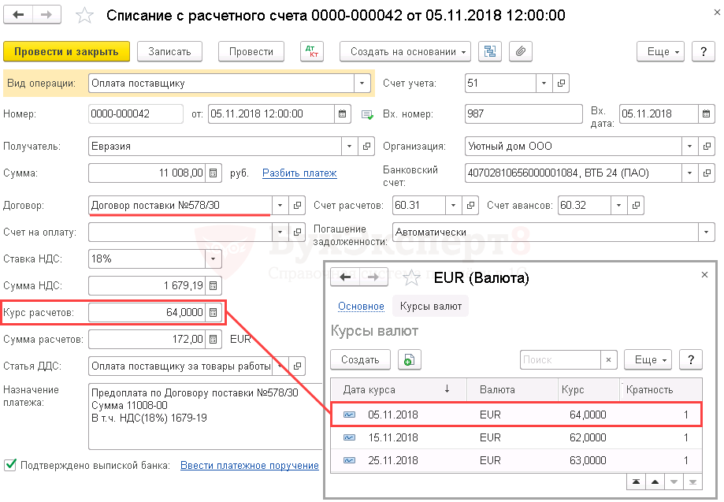Image resolution: width=724 pixels, height=502 pixels.
Task: Open the calendar picker next to document date
Action: pos(343,114)
